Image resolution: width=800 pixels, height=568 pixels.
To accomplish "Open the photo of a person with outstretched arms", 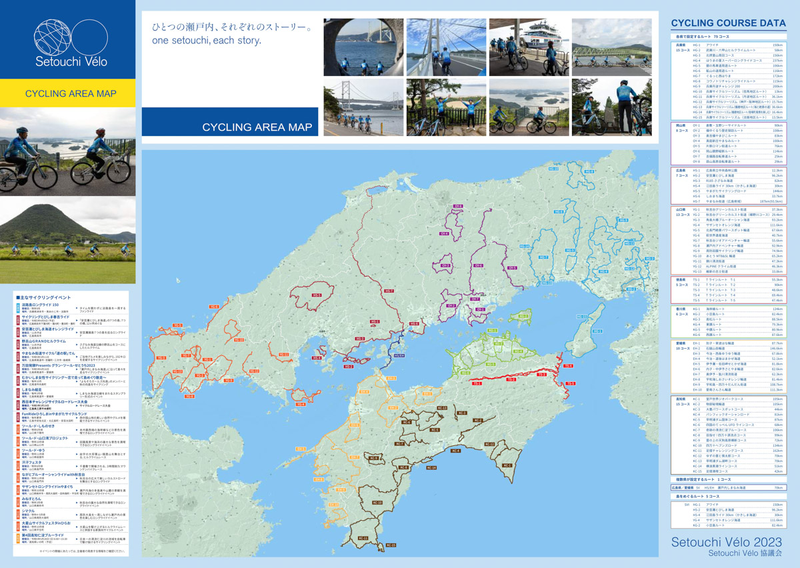I will point(445,108).
